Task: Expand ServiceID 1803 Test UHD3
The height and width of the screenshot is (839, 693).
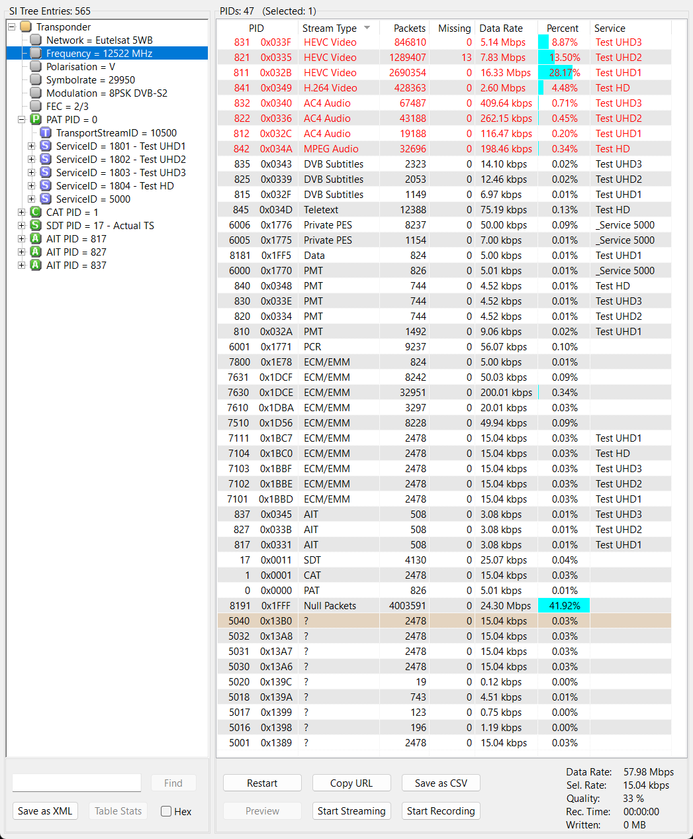Action: click(31, 173)
